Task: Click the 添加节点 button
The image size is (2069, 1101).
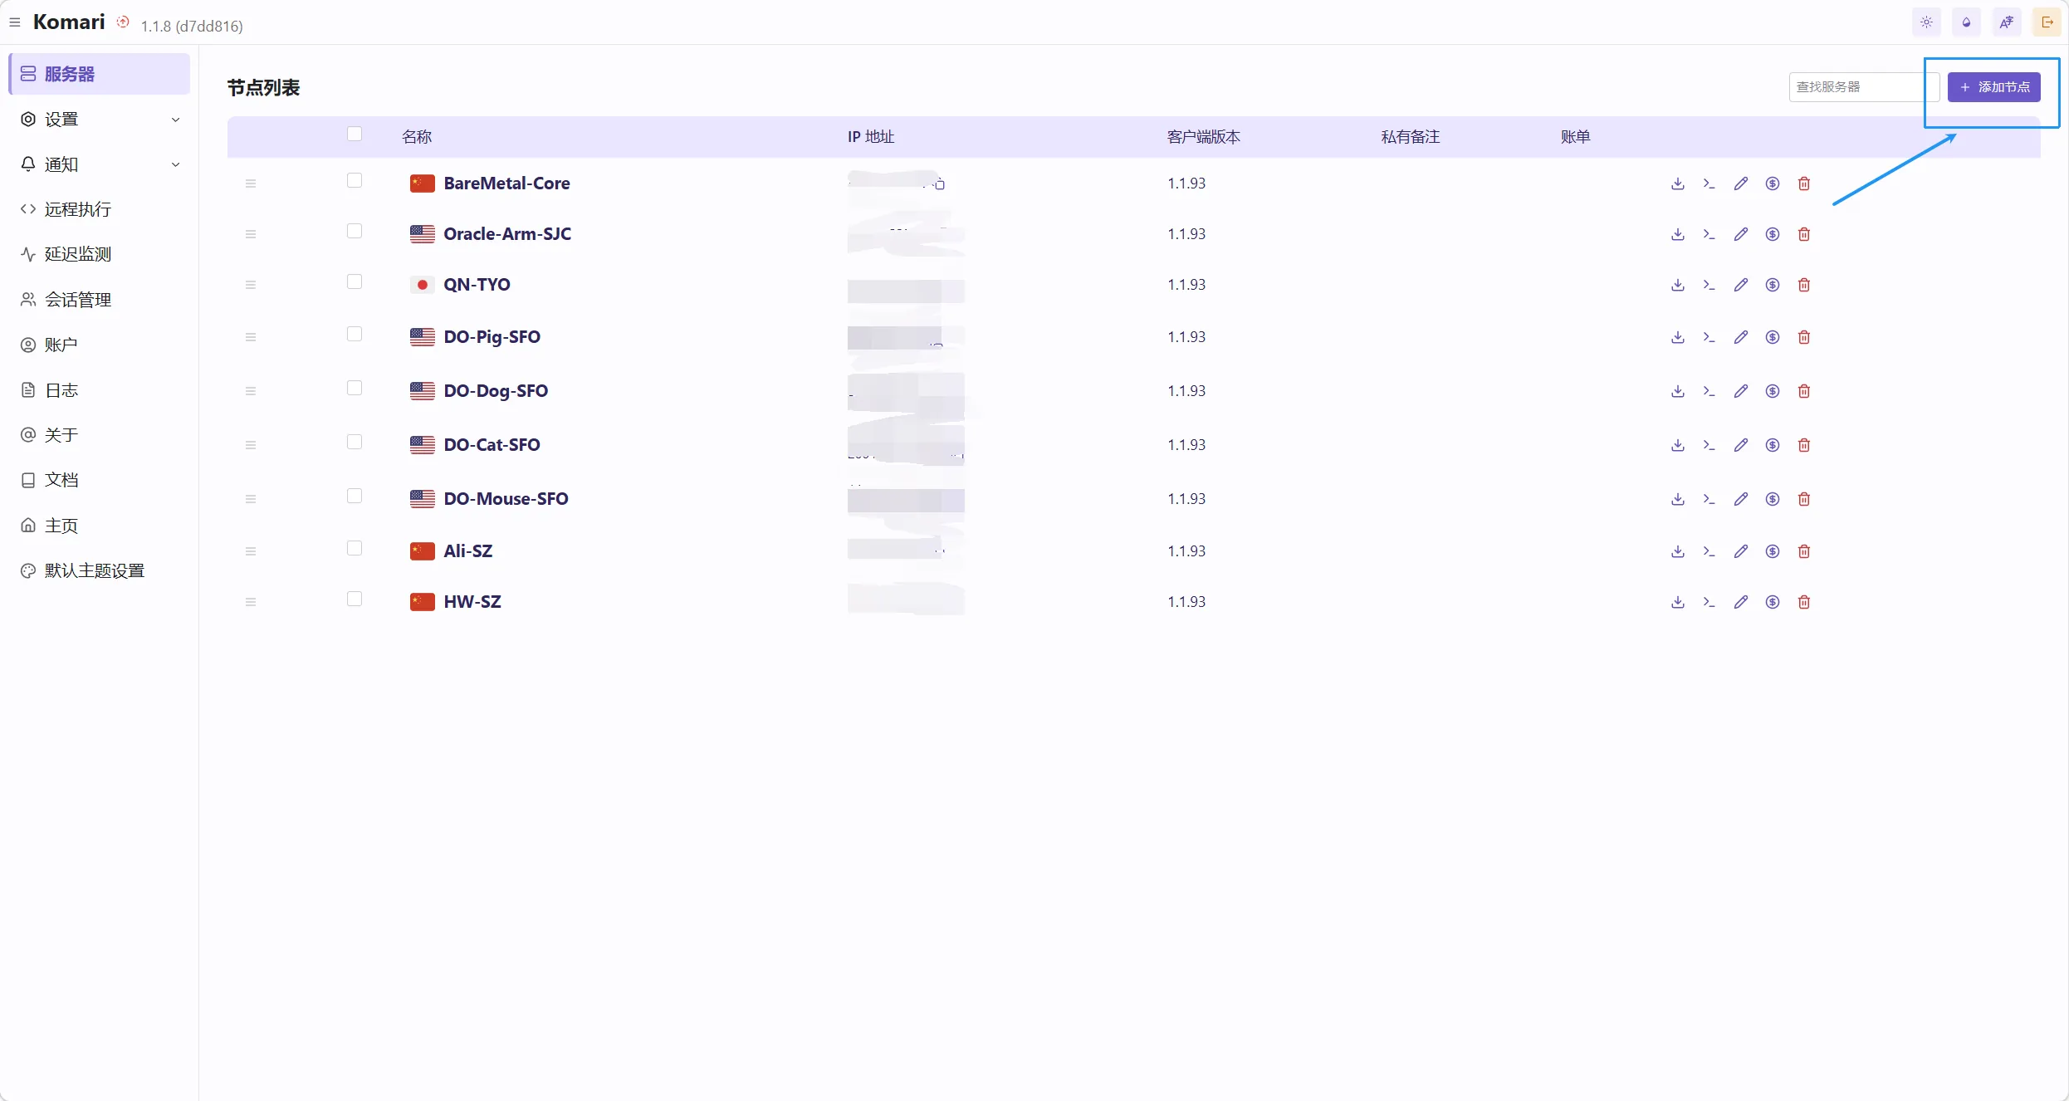Action: click(1993, 87)
